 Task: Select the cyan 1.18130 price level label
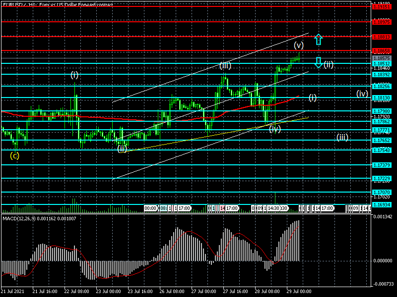(382, 98)
